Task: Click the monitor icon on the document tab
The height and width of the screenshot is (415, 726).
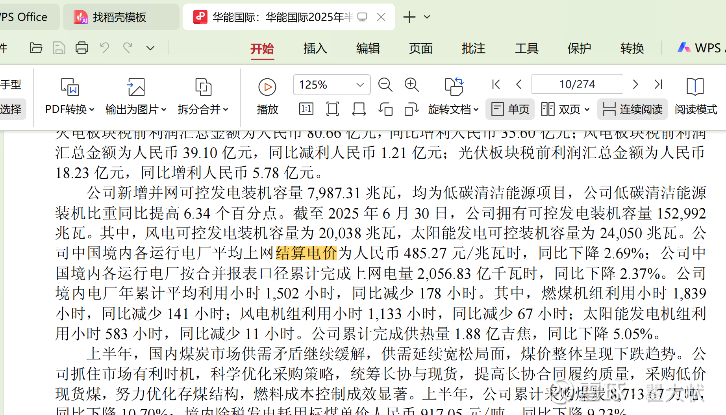Action: (362, 17)
